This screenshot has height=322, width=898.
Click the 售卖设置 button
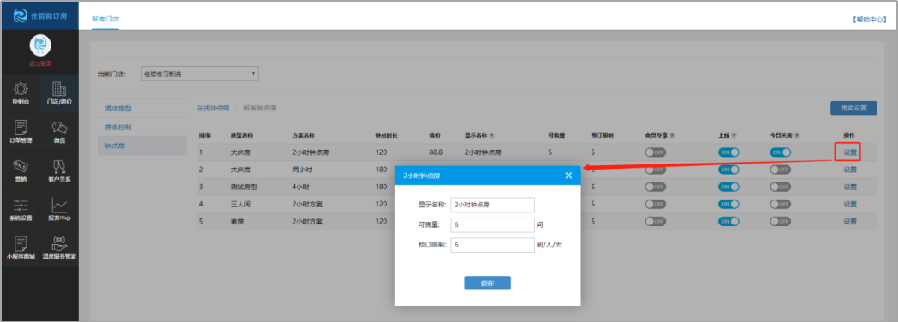pos(853,108)
